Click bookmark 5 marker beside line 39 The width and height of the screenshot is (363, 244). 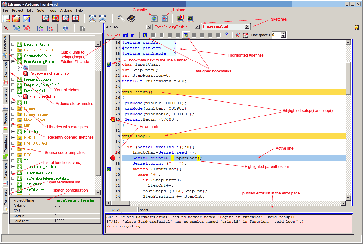click(109, 169)
